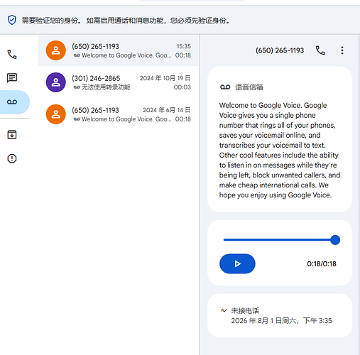Click the voicemail transcript text
The image size is (360, 355).
[x=280, y=150]
